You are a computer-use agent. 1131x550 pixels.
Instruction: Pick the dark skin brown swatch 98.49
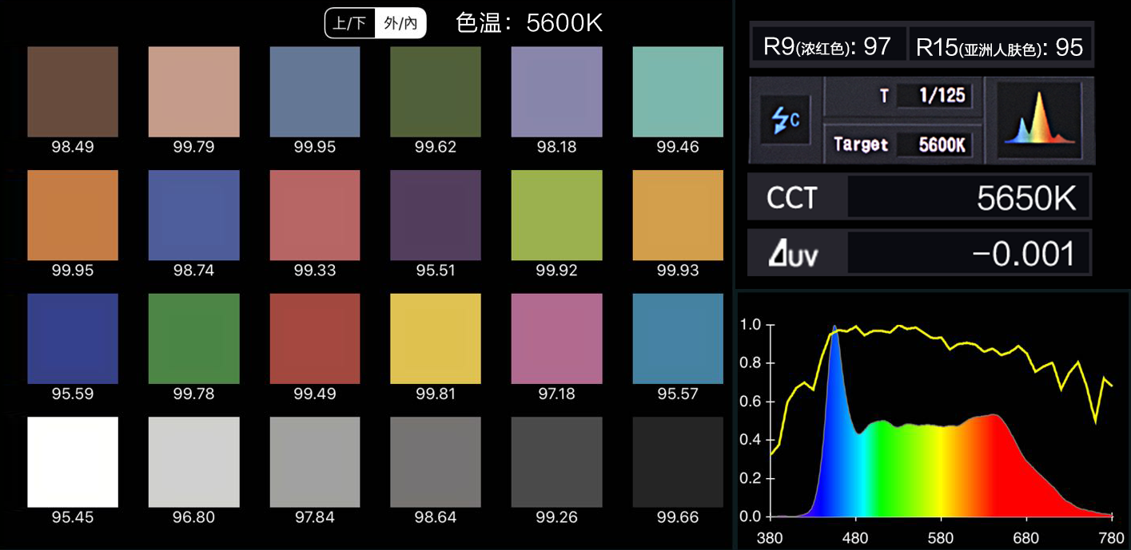click(x=73, y=92)
